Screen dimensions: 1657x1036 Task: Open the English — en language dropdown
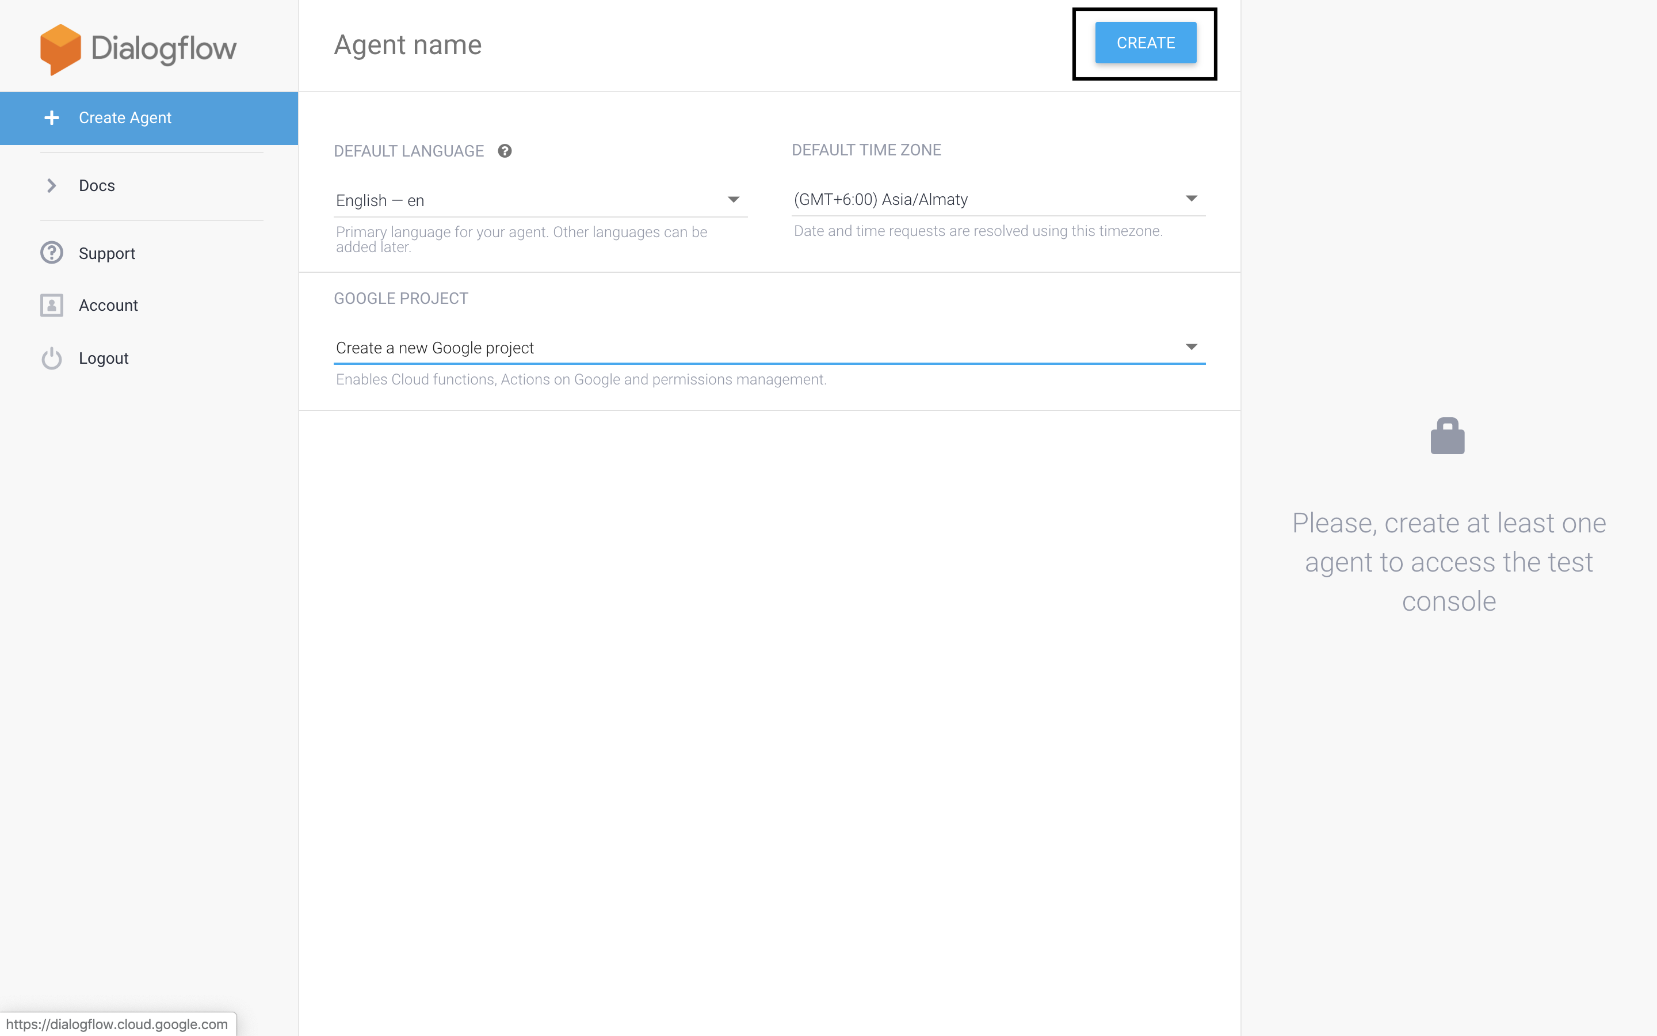(540, 200)
